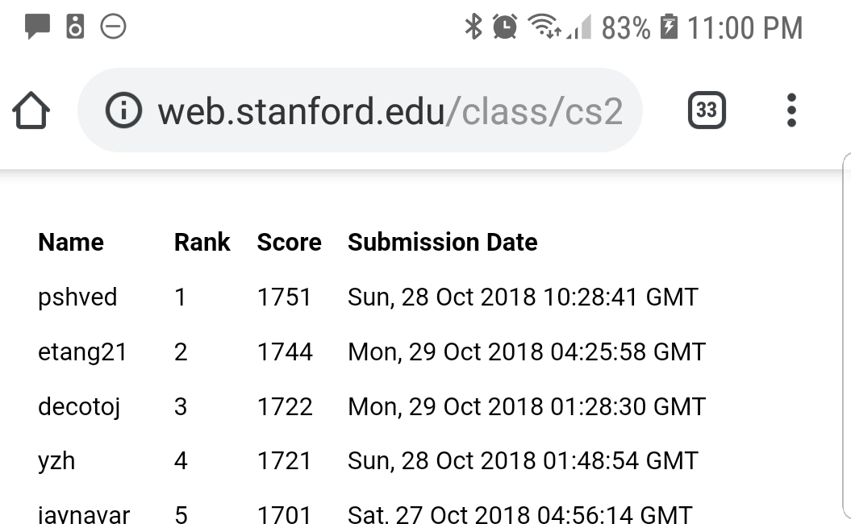Open the site info icon in address bar
The height and width of the screenshot is (524, 851).
click(123, 110)
